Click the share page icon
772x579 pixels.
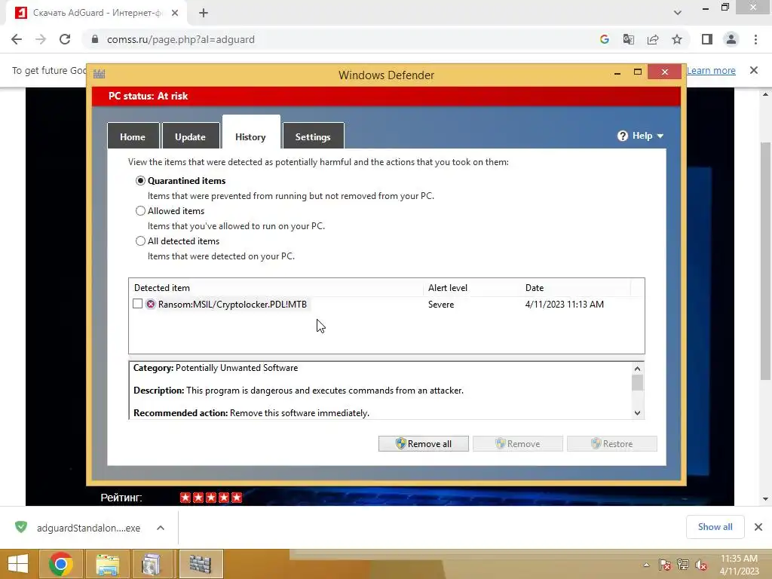653,39
